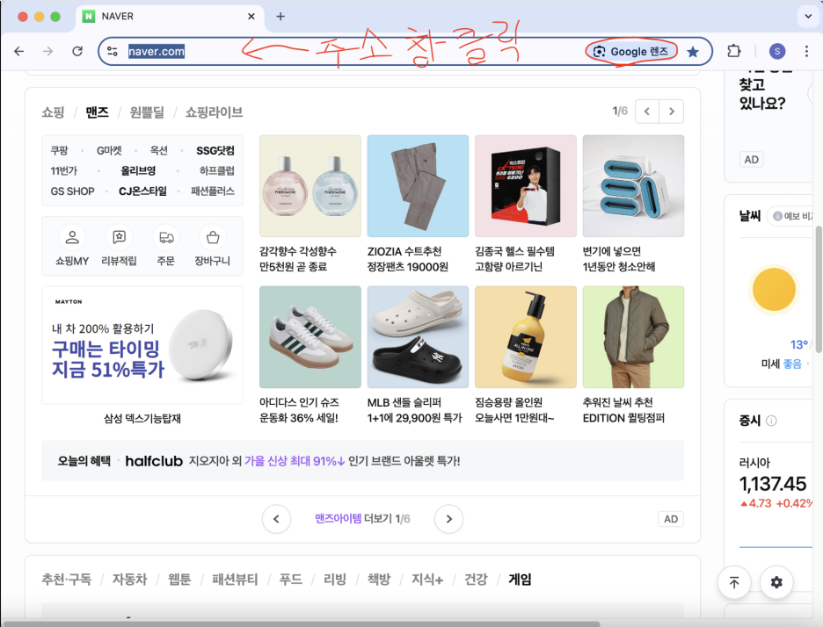823x627 pixels.
Task: Open the 변기 청소 product image
Action: pyautogui.click(x=634, y=186)
